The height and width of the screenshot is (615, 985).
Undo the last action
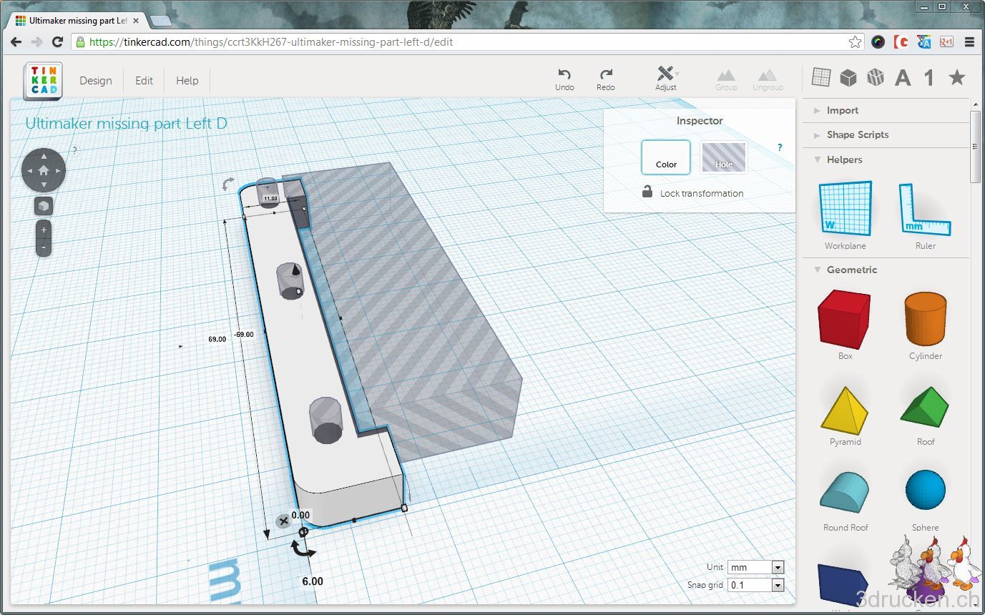tap(564, 79)
